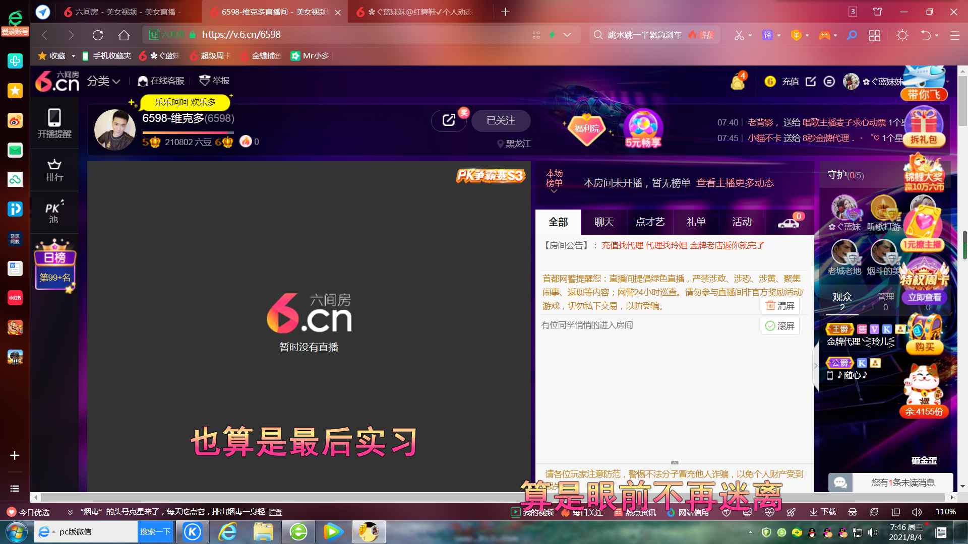Select the 观众 audience tab
This screenshot has width=968, height=544.
tap(842, 301)
